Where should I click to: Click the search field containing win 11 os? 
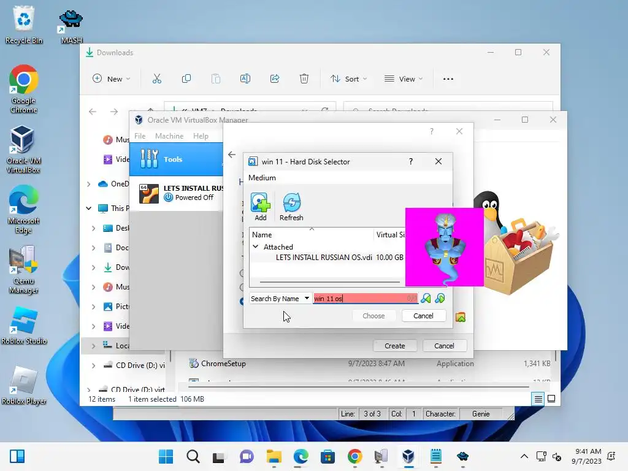tap(366, 299)
